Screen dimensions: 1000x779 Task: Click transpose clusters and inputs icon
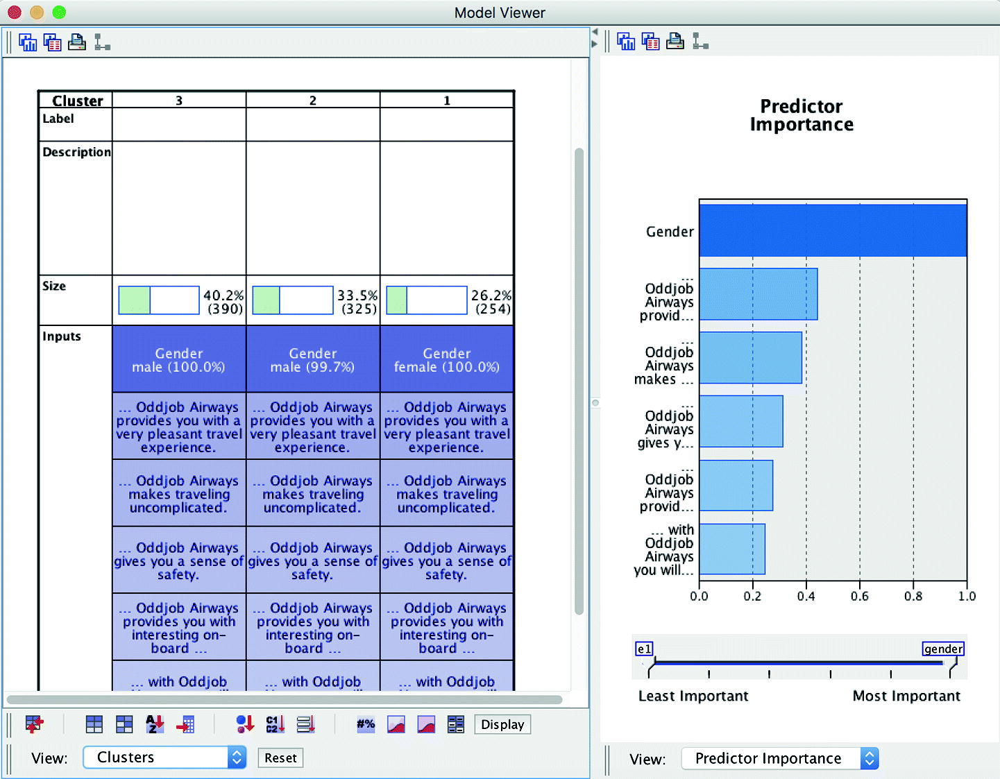click(34, 724)
